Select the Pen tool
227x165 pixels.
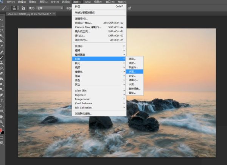click(2, 95)
